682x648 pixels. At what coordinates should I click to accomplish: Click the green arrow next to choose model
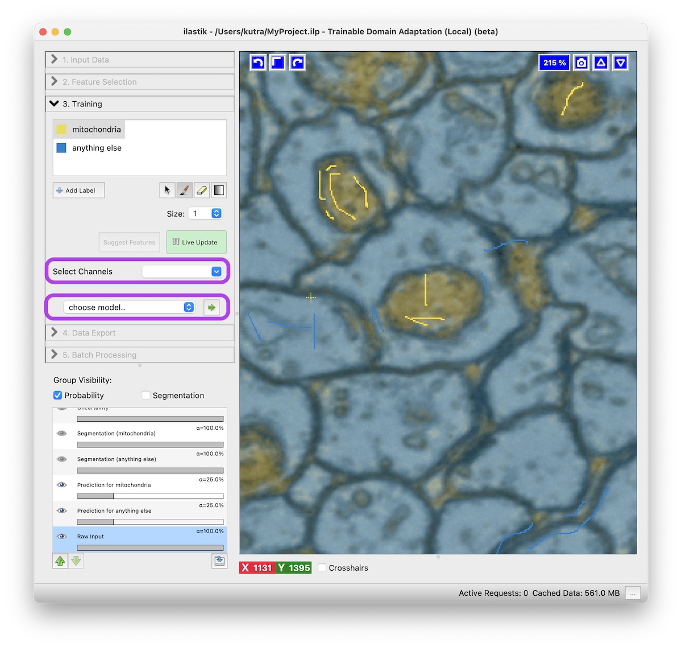(x=211, y=308)
